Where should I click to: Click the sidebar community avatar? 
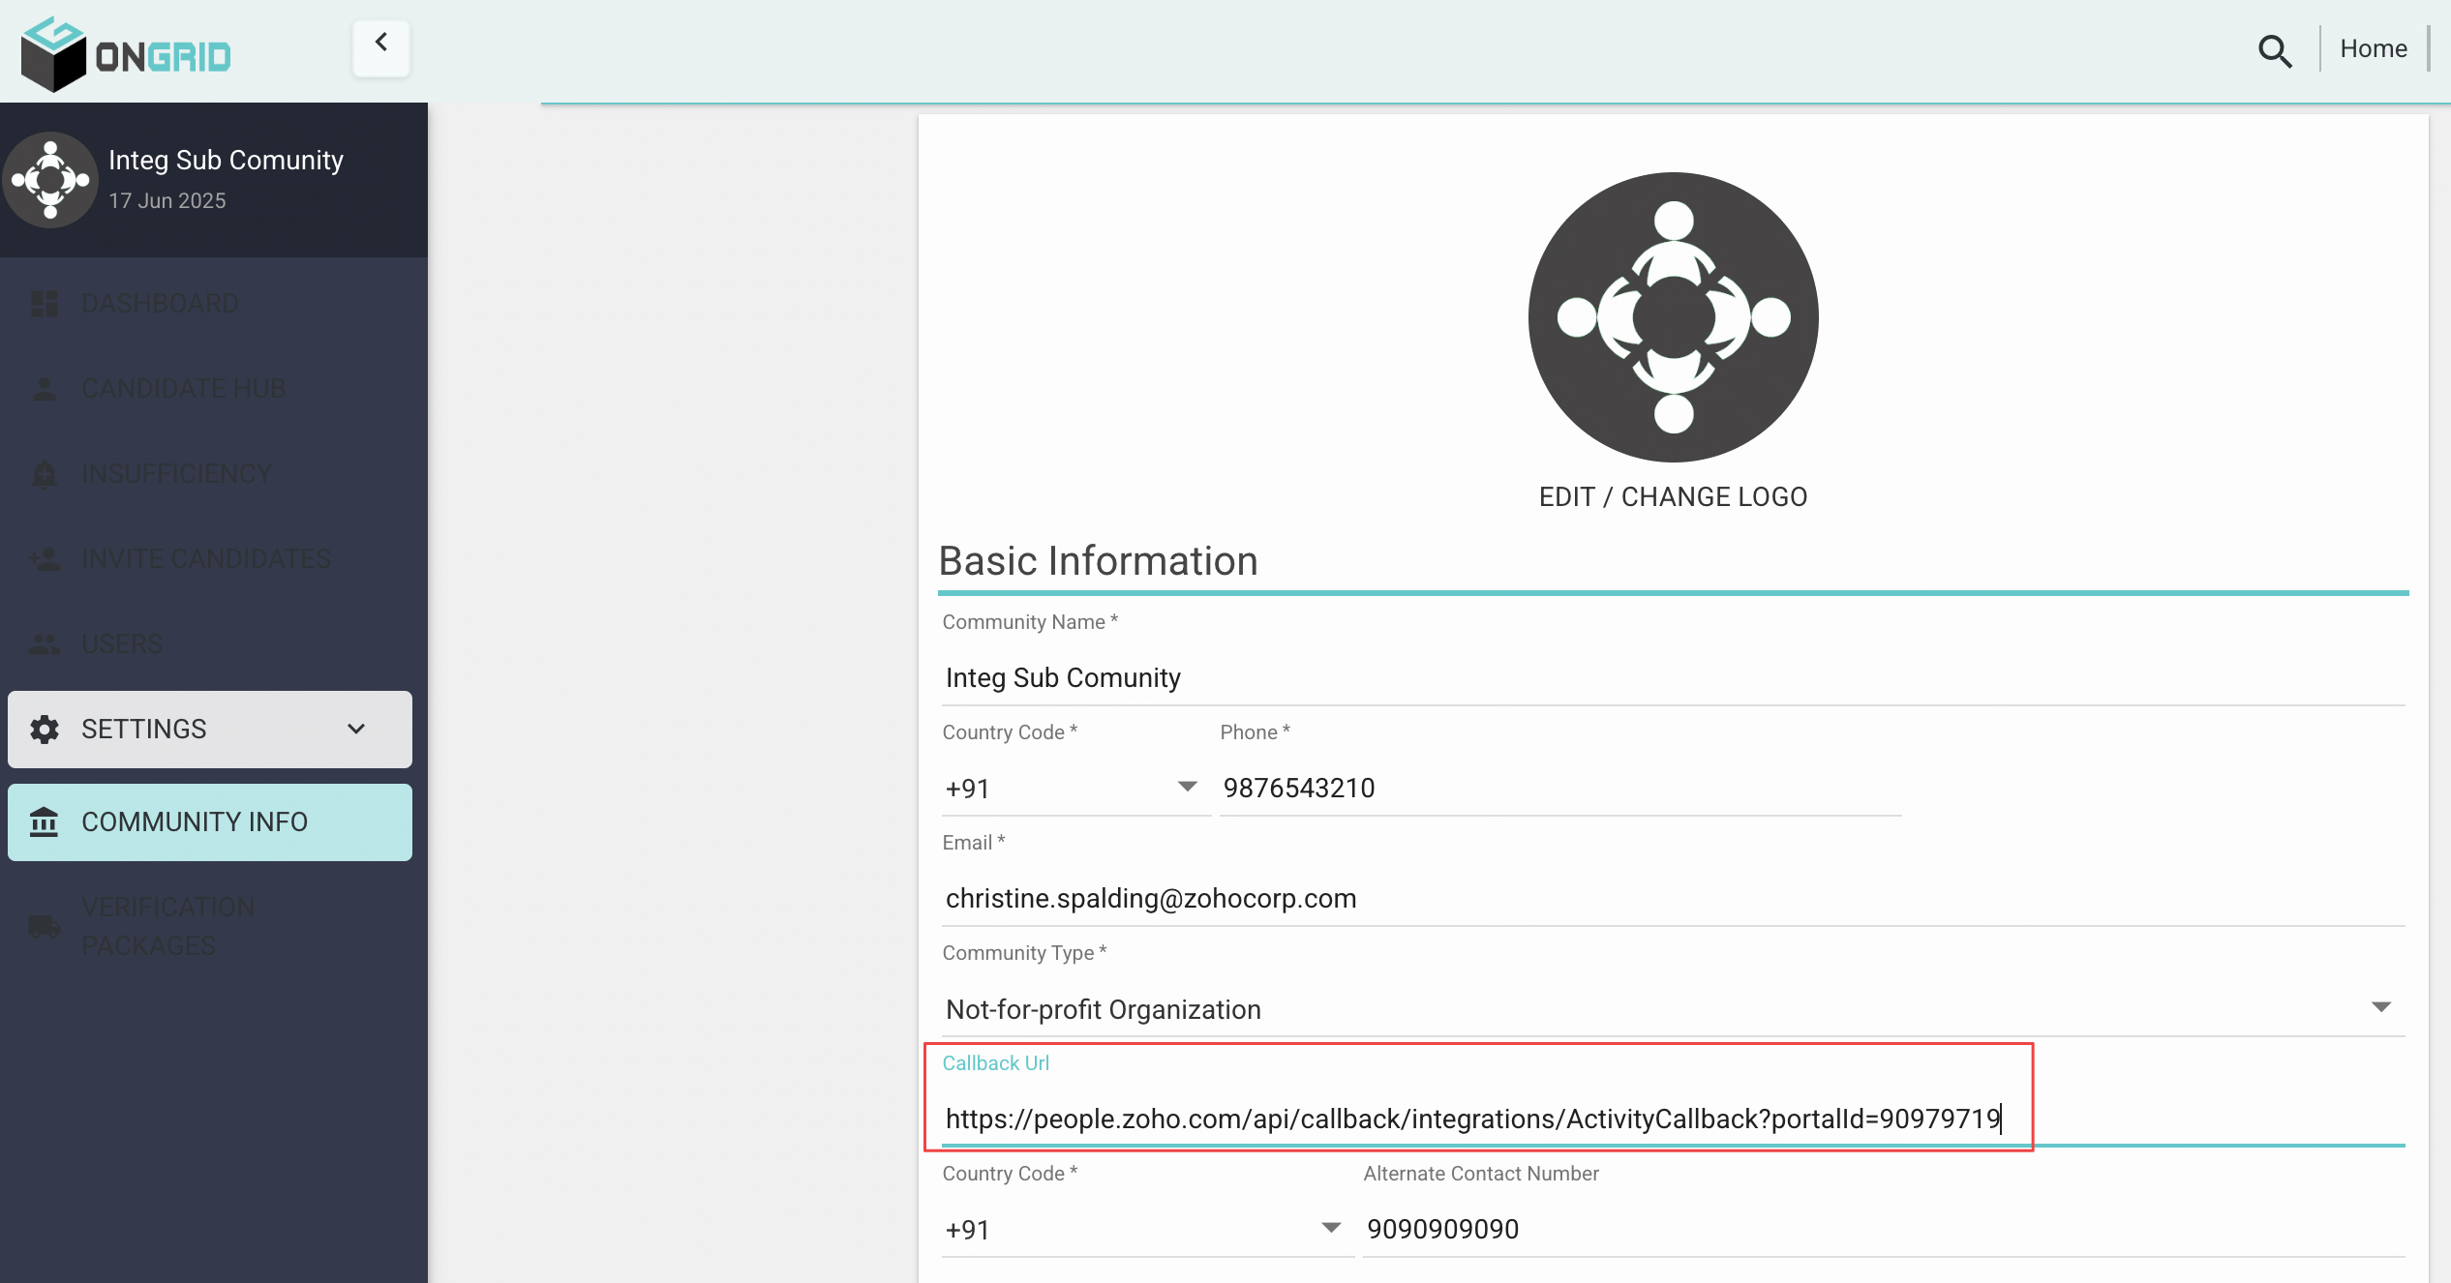(x=50, y=180)
